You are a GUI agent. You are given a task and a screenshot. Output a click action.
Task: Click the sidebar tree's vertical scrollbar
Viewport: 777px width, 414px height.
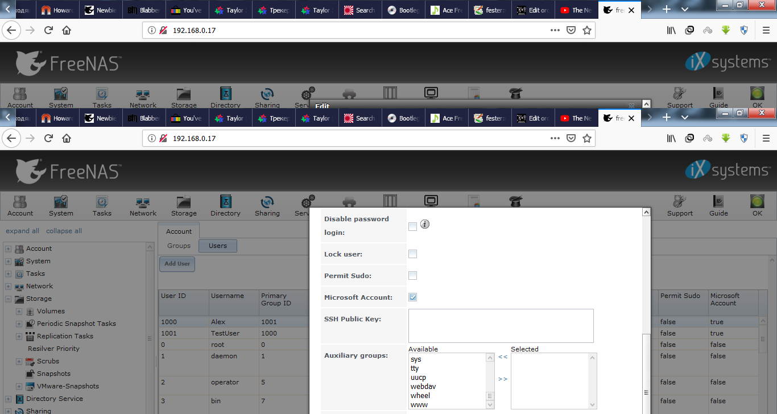click(150, 328)
